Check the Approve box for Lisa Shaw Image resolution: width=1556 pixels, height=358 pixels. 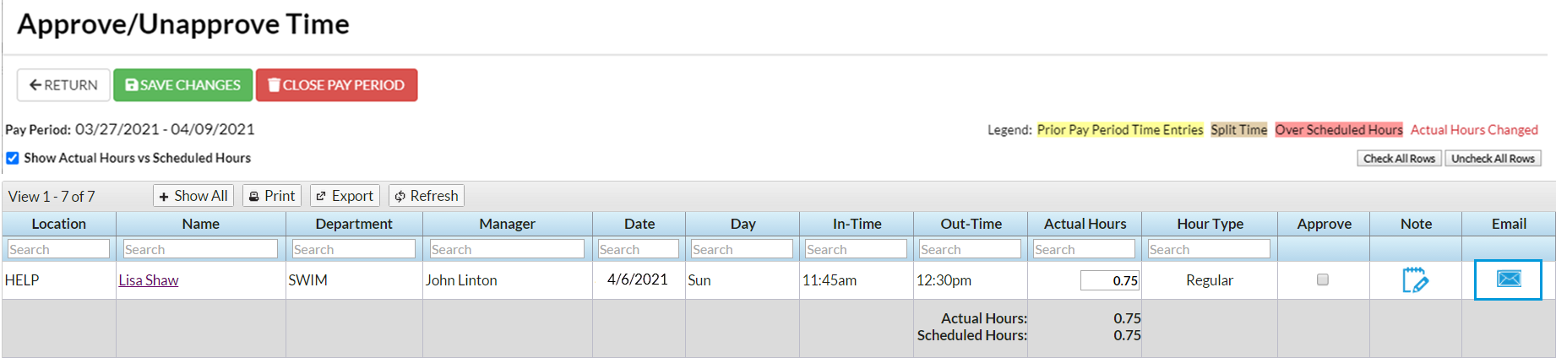tap(1323, 279)
